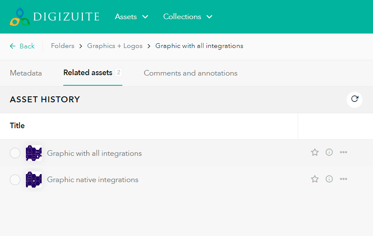The width and height of the screenshot is (373, 236).
Task: Refresh the asset history list
Action: pyautogui.click(x=355, y=99)
